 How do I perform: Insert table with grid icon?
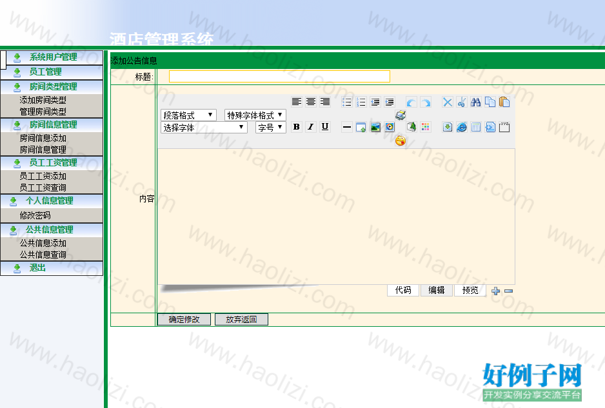(476, 127)
